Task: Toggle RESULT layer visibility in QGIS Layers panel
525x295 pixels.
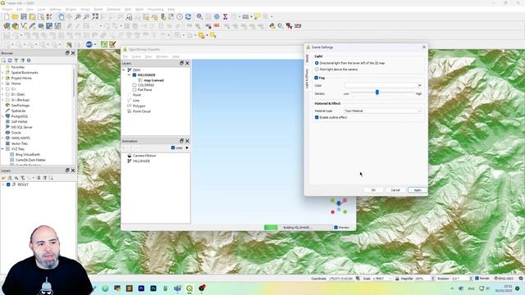Action: coord(8,184)
